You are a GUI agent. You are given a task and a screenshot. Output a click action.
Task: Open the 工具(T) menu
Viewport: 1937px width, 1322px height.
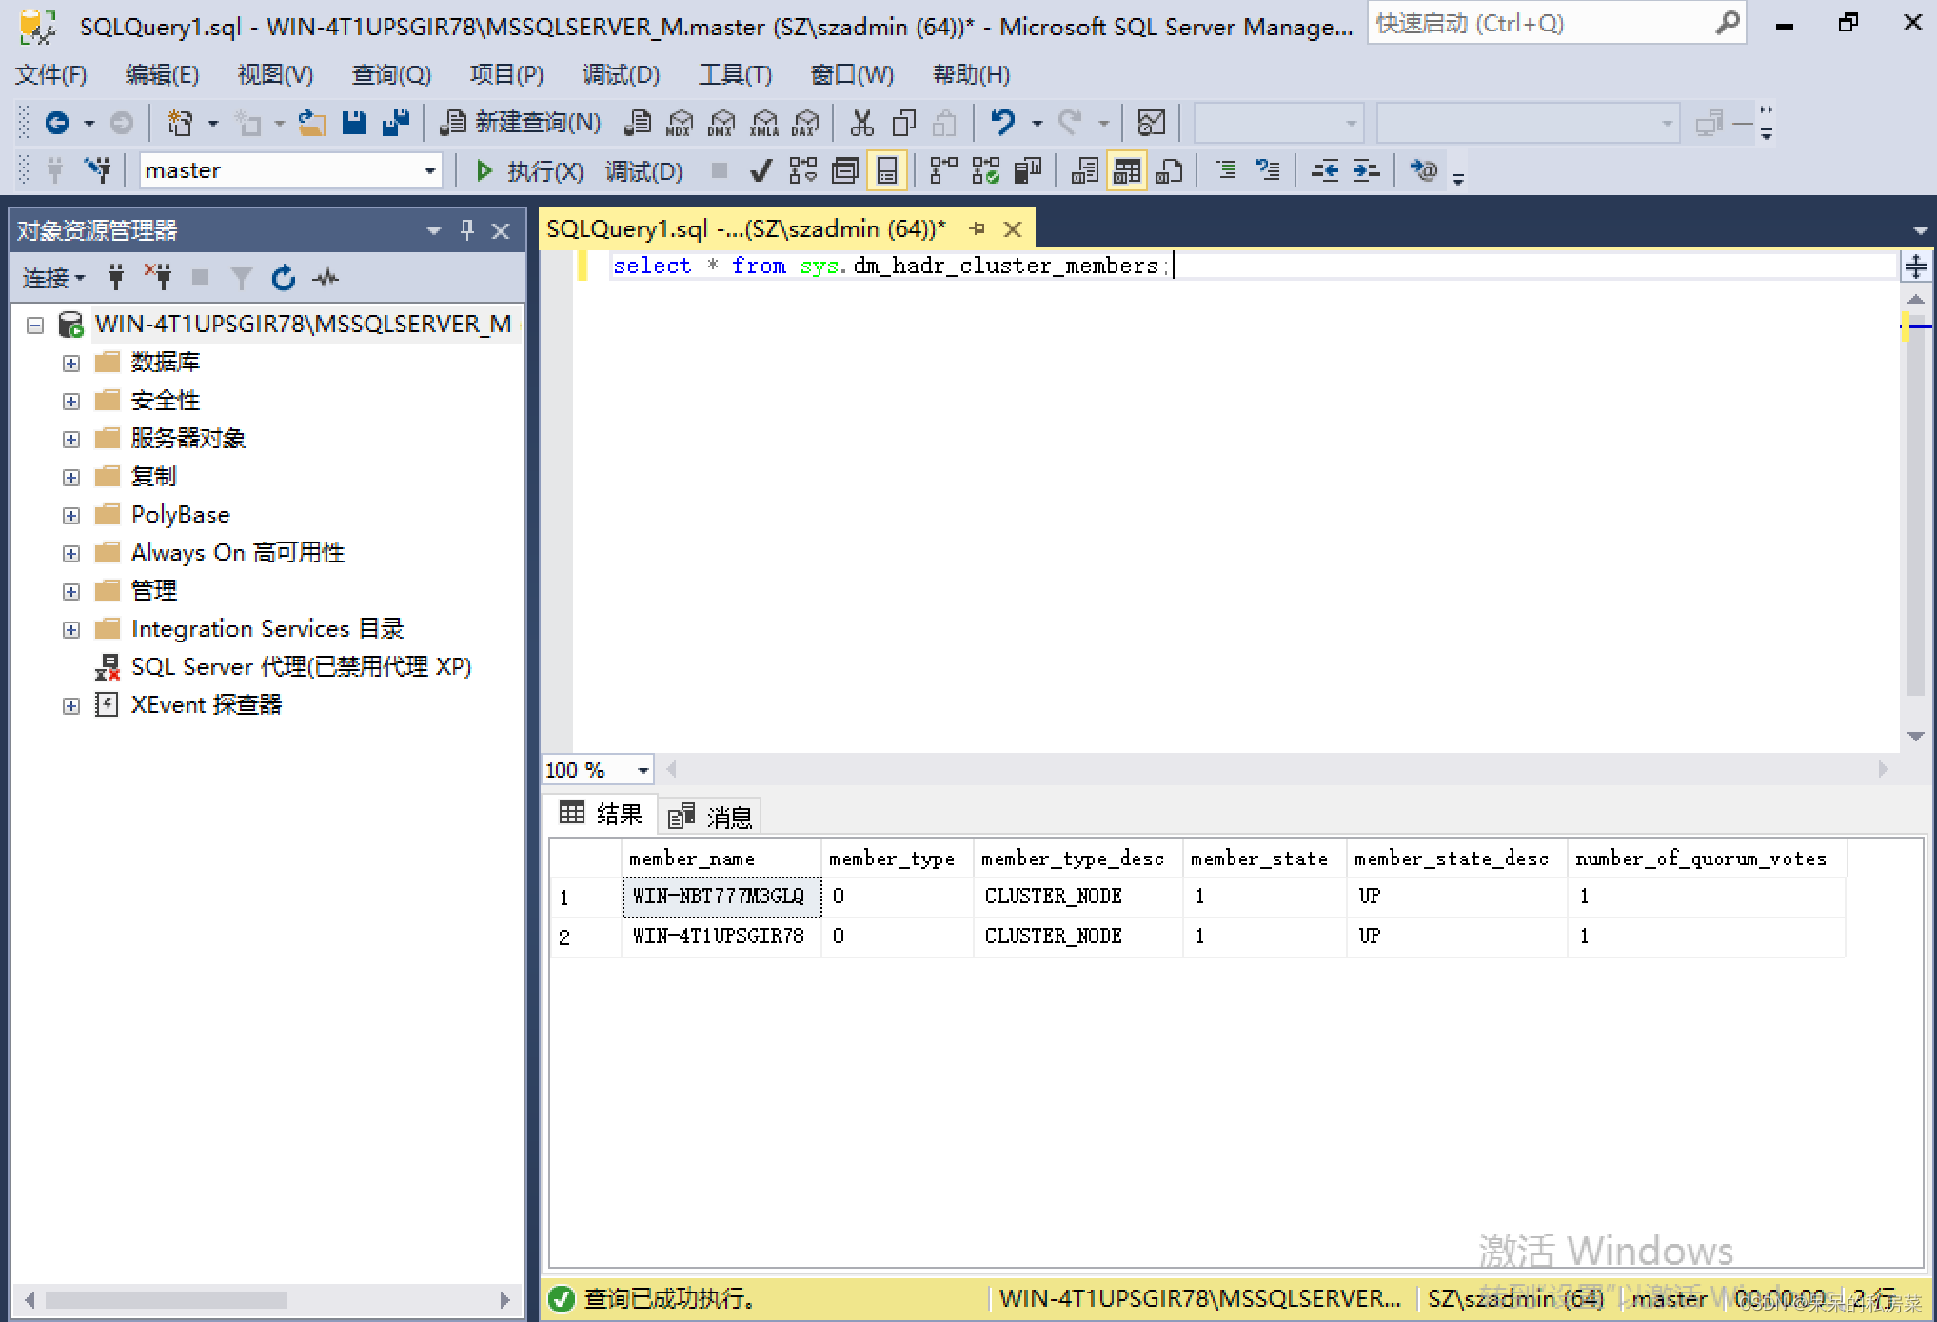[735, 74]
